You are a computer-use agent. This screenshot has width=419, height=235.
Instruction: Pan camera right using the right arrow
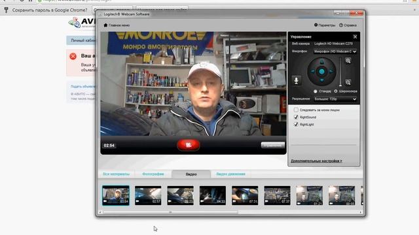point(331,71)
